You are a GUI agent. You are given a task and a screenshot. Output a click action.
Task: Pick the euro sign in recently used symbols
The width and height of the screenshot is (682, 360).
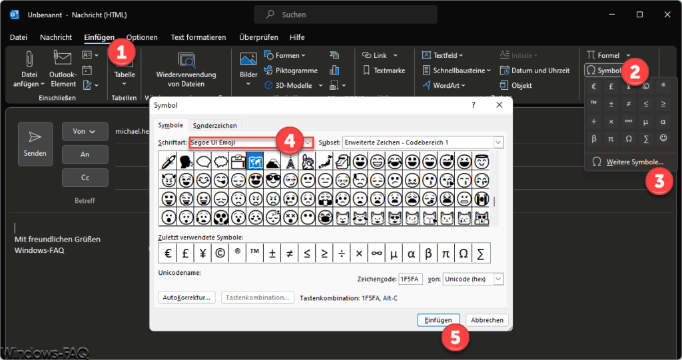[x=167, y=253]
